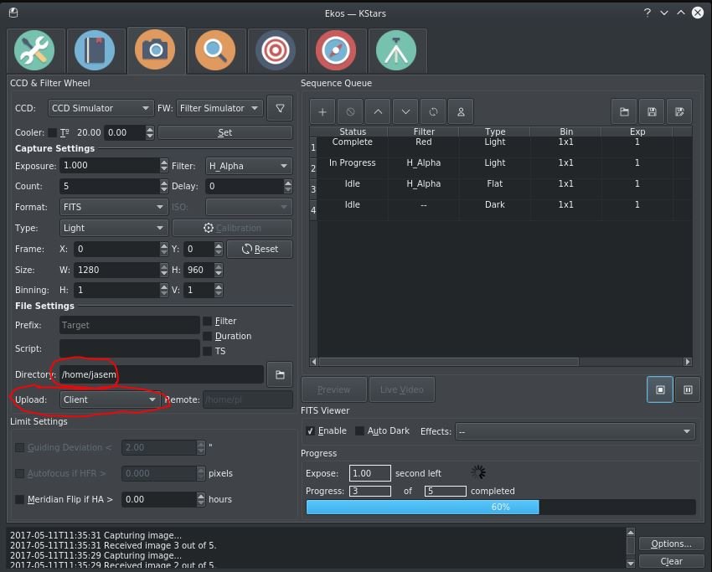The image size is (712, 572).
Task: Click the Options... button
Action: tap(671, 544)
